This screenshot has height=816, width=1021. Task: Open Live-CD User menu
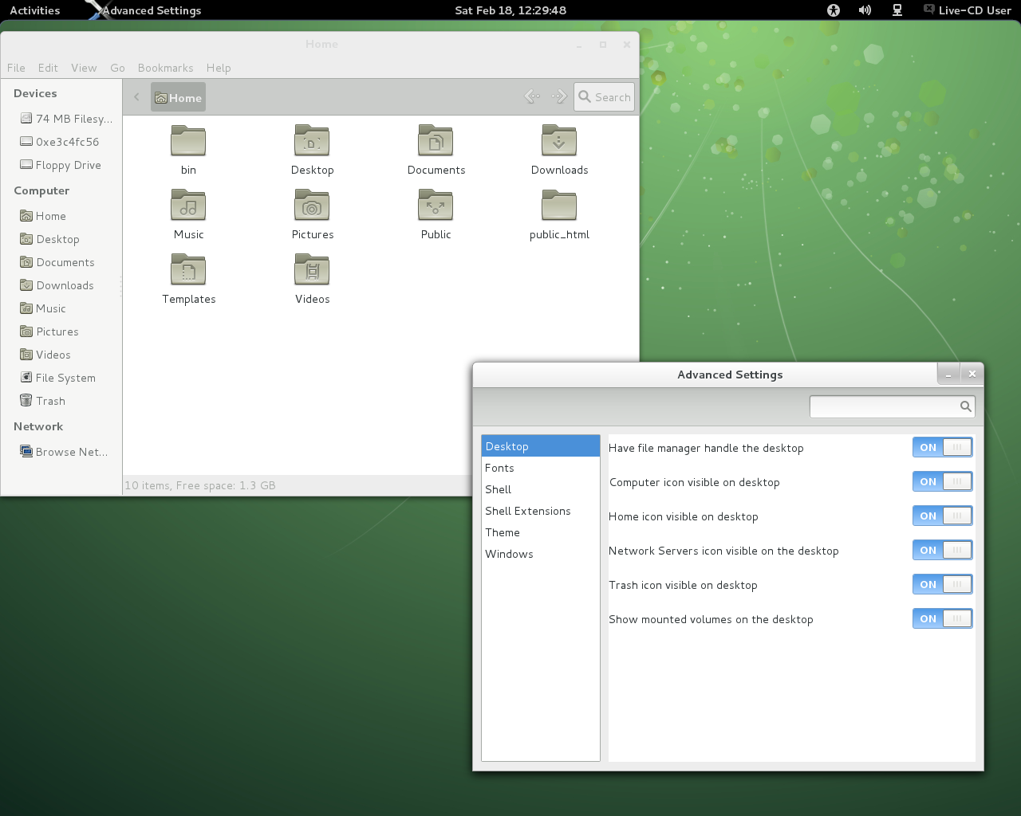pyautogui.click(x=967, y=10)
